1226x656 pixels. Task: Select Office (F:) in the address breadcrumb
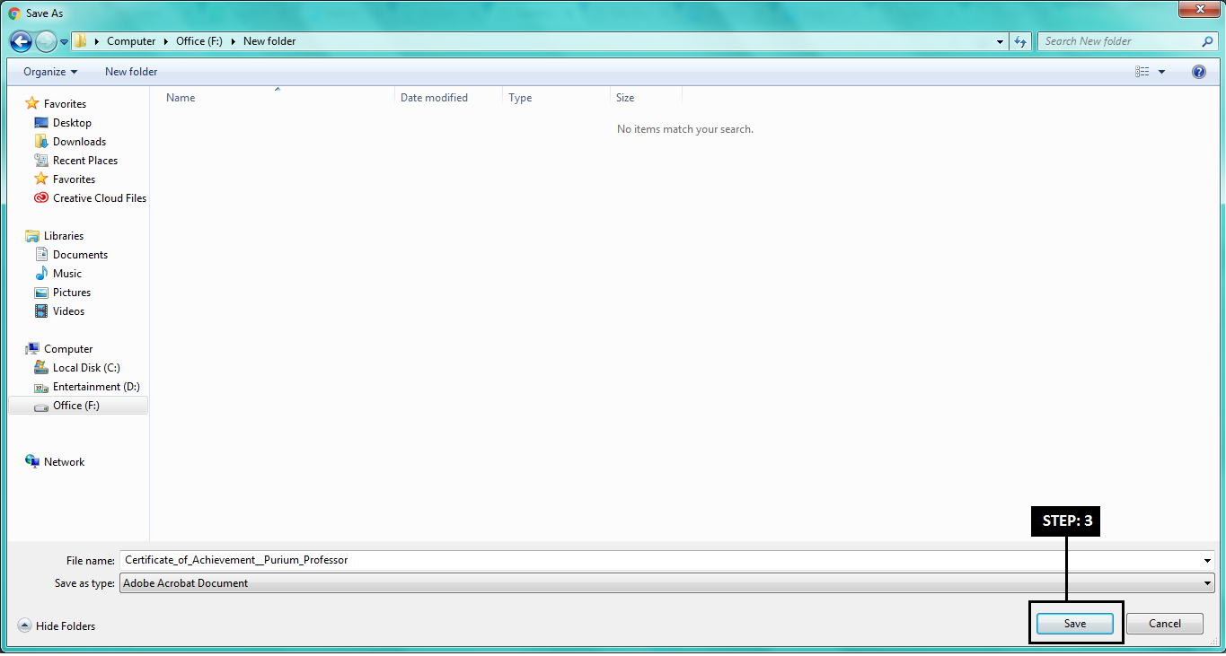pyautogui.click(x=198, y=41)
